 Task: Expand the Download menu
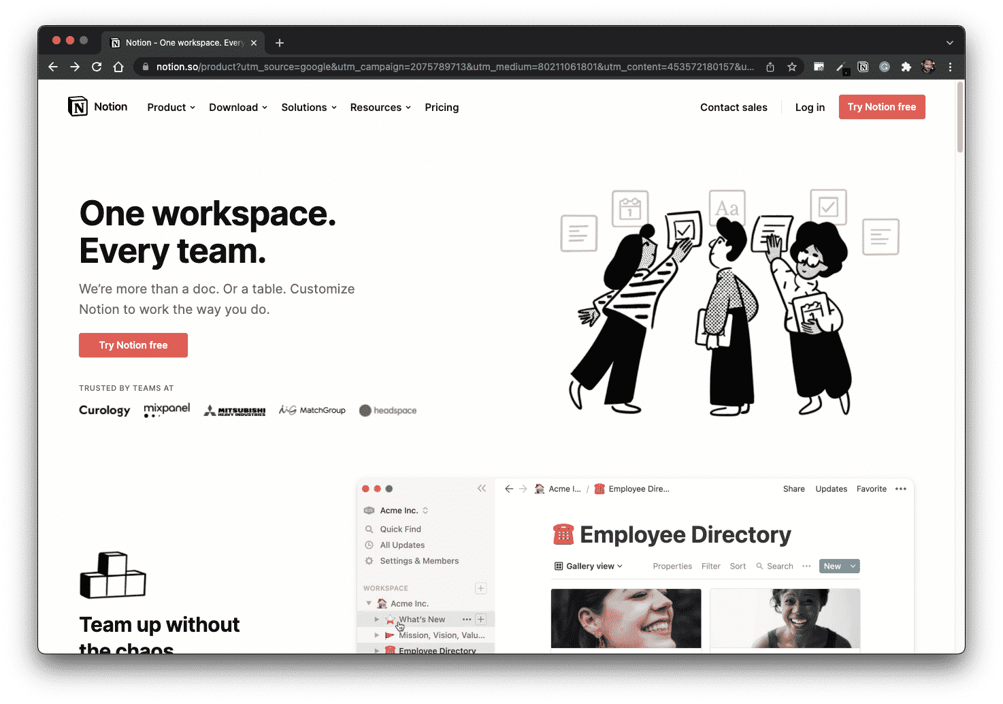tap(238, 108)
